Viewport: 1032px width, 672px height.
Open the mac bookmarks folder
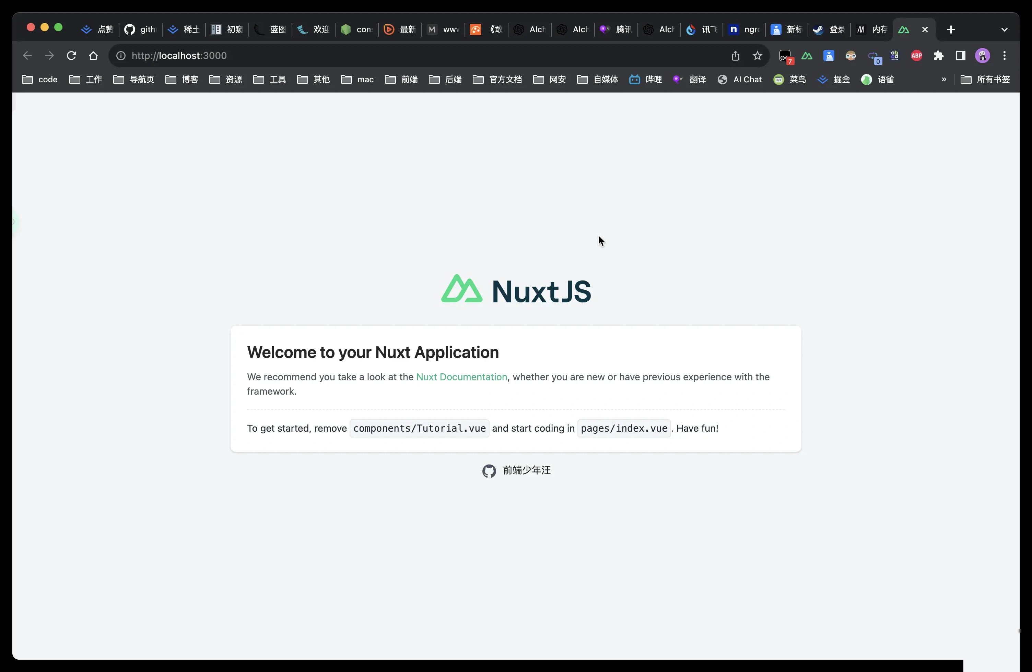(x=357, y=79)
